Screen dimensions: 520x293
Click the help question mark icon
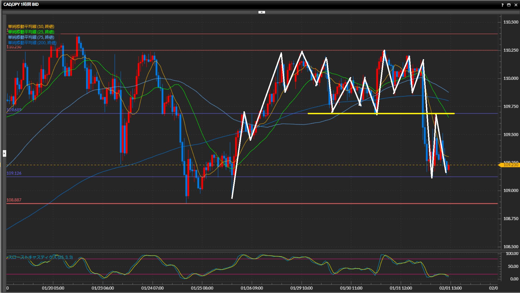(502, 5)
